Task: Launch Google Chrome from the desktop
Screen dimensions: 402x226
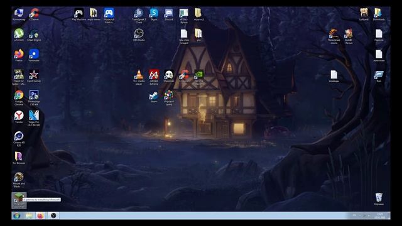Action: click(x=19, y=98)
